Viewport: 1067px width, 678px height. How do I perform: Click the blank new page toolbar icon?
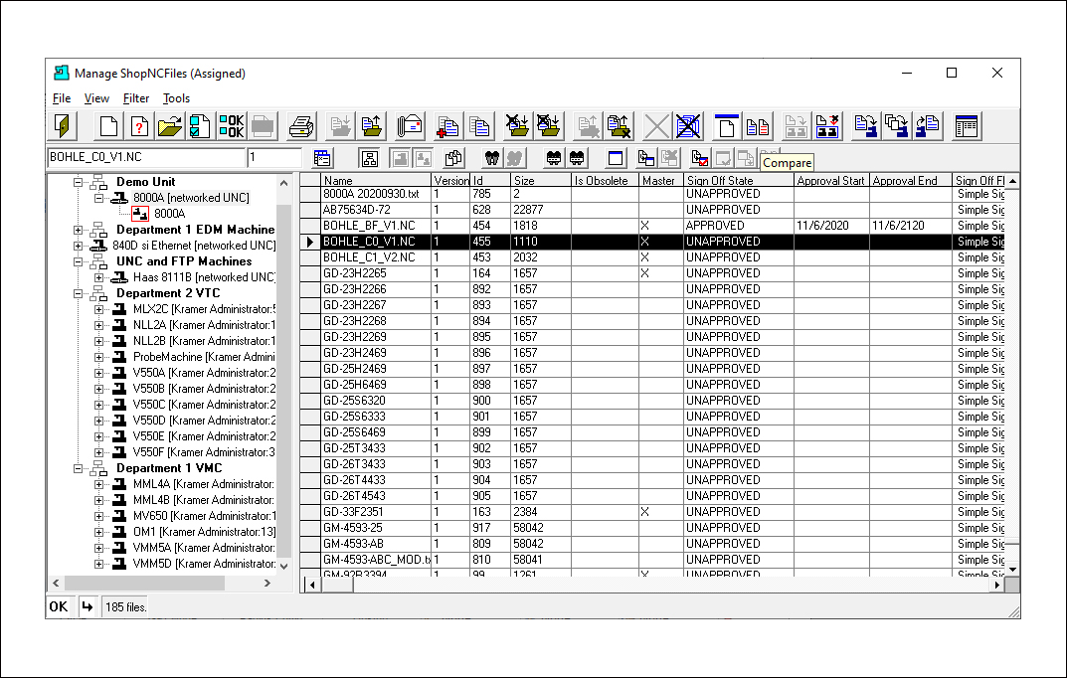pyautogui.click(x=108, y=126)
